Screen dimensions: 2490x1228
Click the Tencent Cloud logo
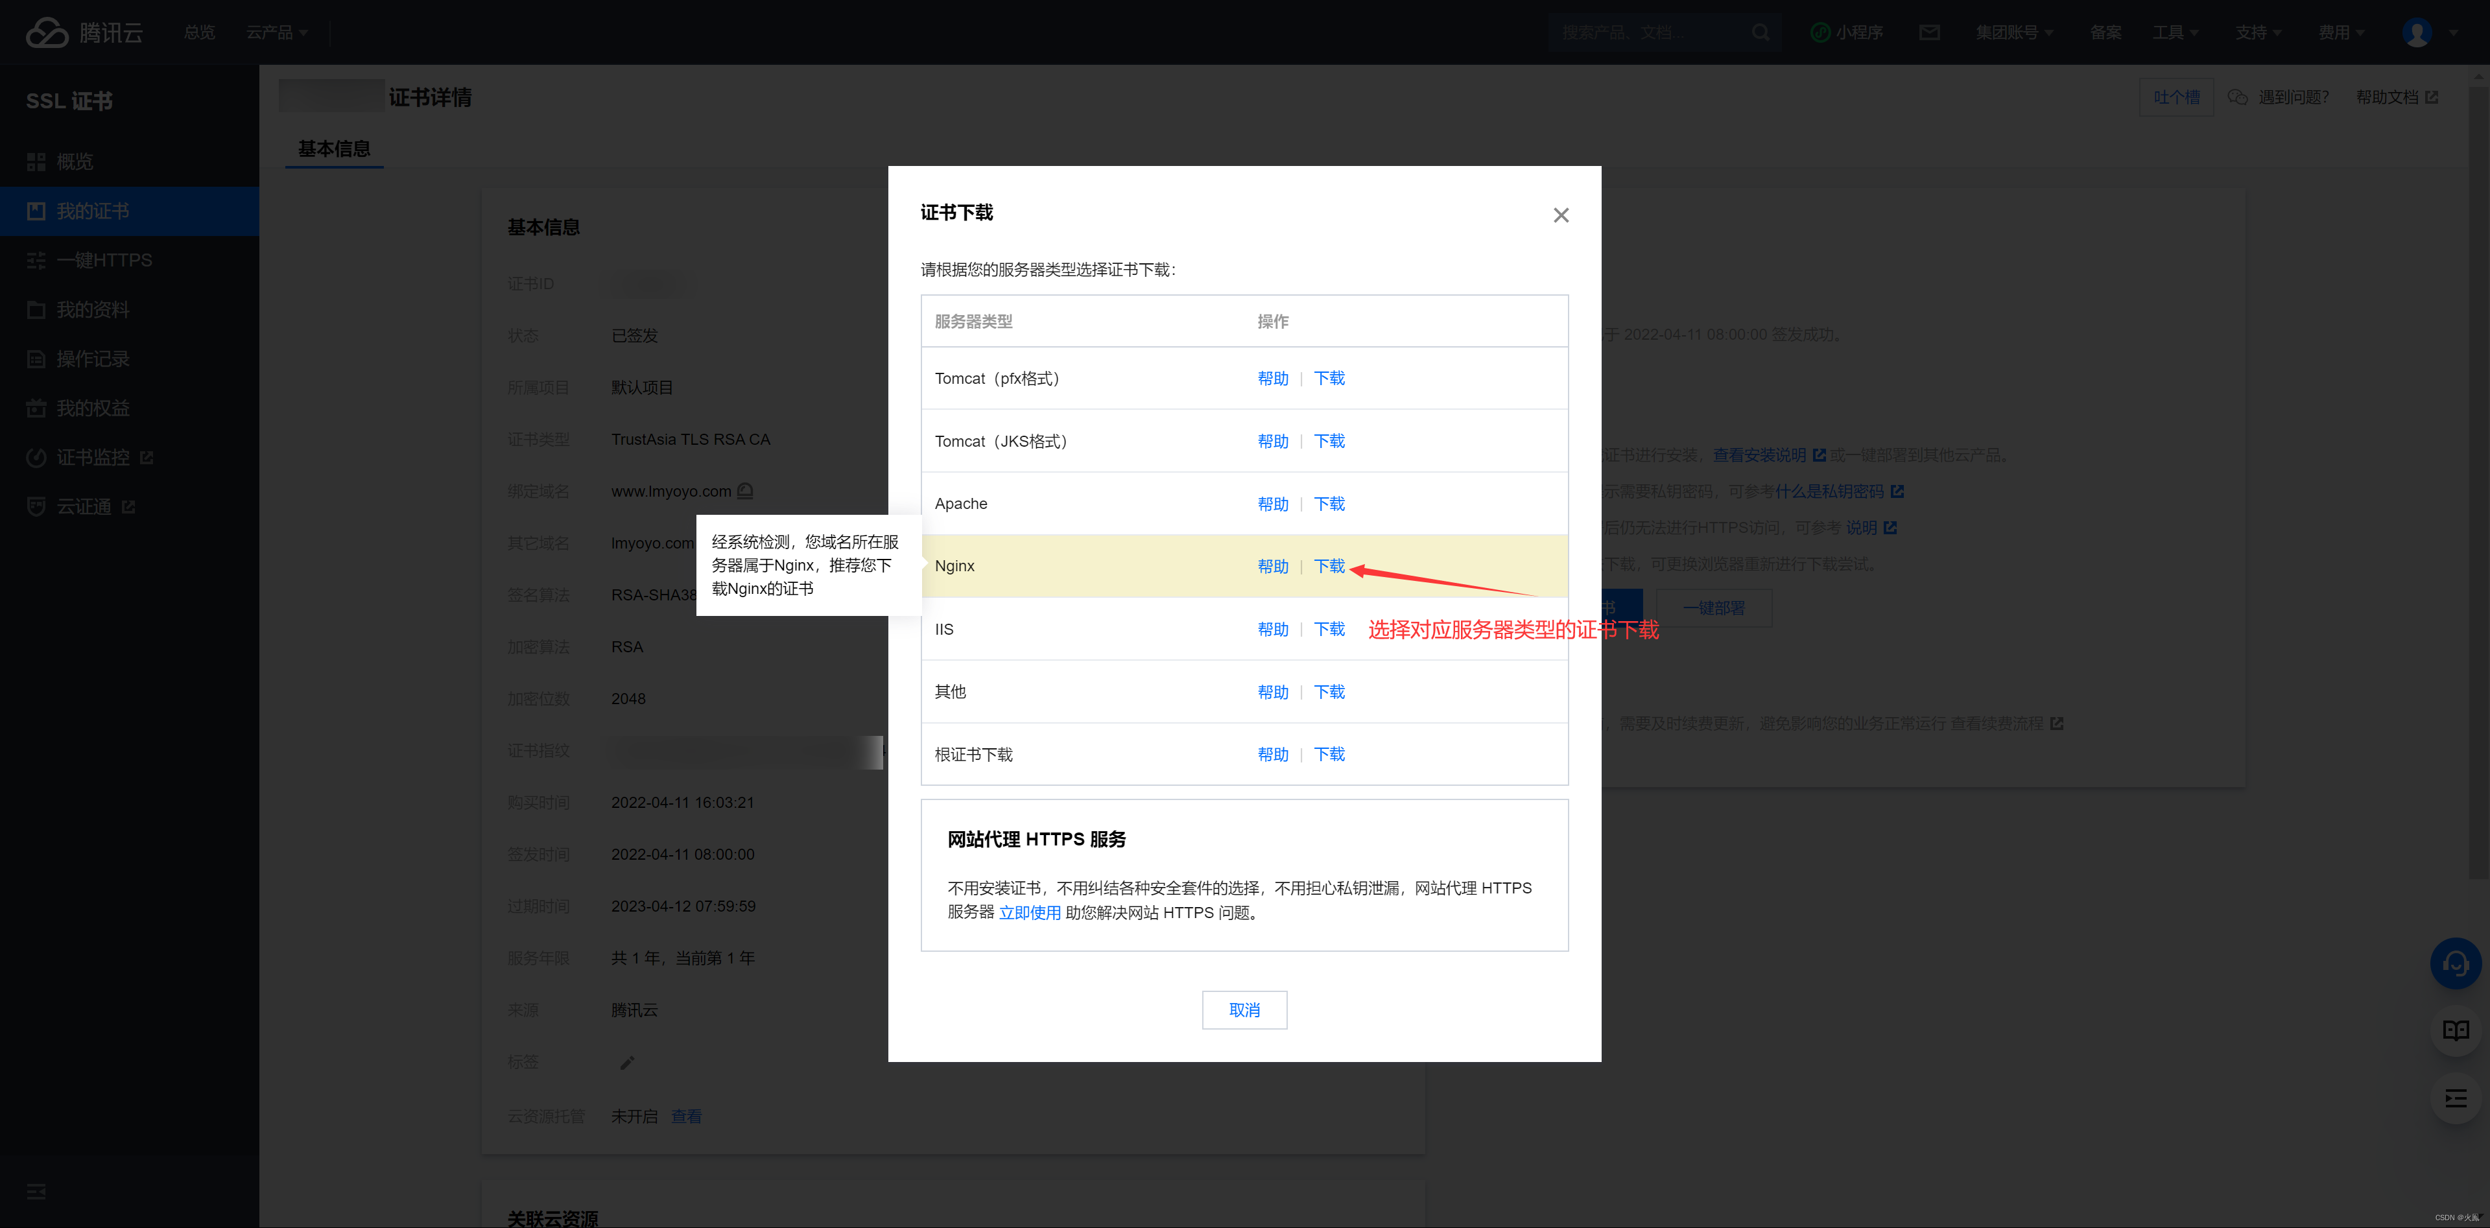pos(84,32)
